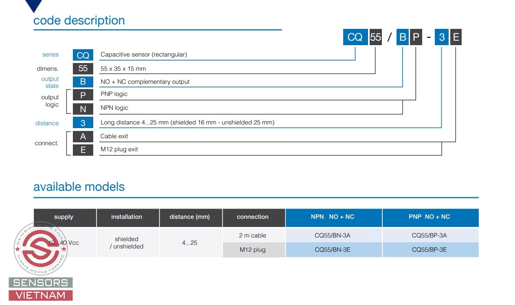Click the blue B output state box in legend
The height and width of the screenshot is (305, 515).
pyautogui.click(x=83, y=82)
